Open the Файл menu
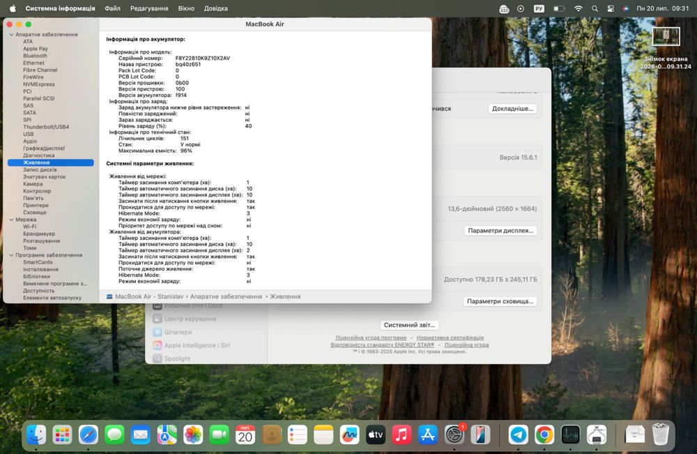Screen dimensions: 697x454 (112, 8)
